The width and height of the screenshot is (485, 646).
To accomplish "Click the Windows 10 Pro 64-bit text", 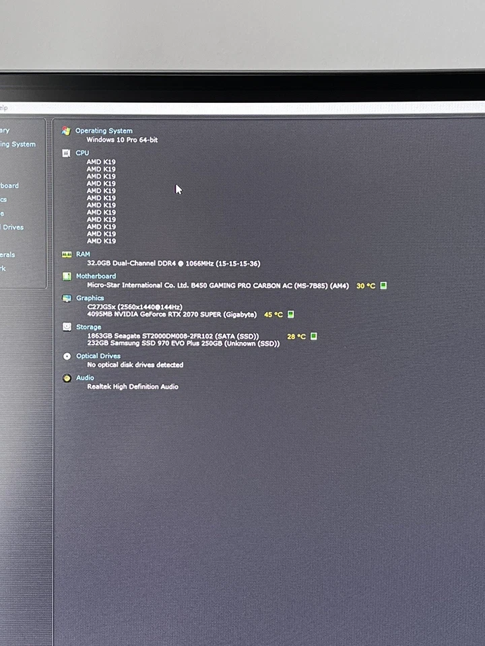I will pyautogui.click(x=122, y=140).
